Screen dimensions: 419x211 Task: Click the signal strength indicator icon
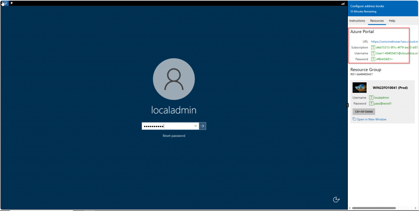tap(343, 3)
